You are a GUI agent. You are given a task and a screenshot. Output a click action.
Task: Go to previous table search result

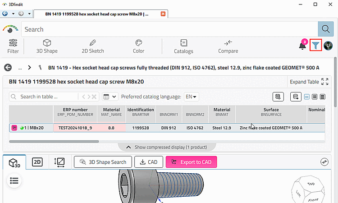click(84, 97)
